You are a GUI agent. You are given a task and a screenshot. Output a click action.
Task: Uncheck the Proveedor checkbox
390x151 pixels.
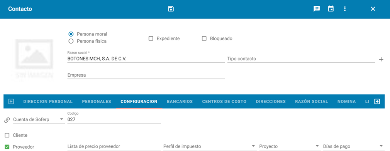(x=7, y=147)
